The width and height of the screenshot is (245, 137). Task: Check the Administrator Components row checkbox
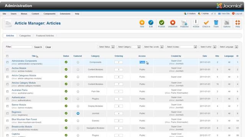7,62
